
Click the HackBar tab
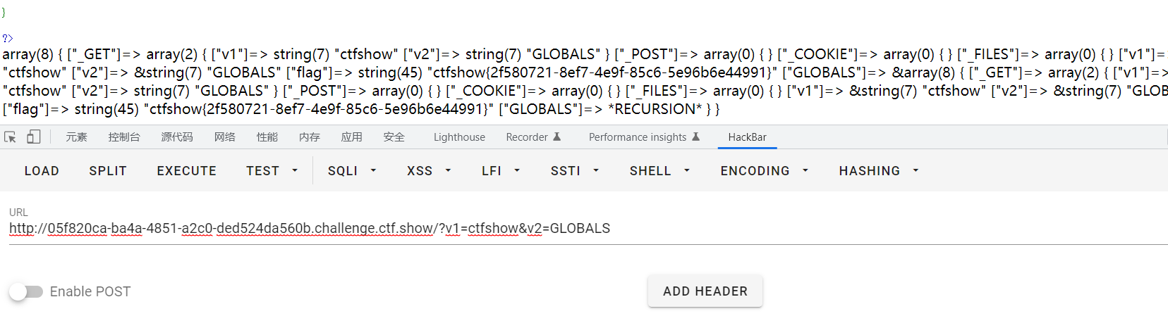coord(747,137)
